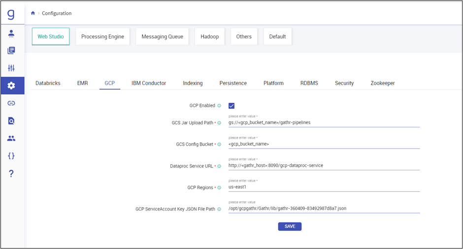The height and width of the screenshot is (249, 463).
Task: Go to home via breadcrumb icon
Action: coord(33,13)
